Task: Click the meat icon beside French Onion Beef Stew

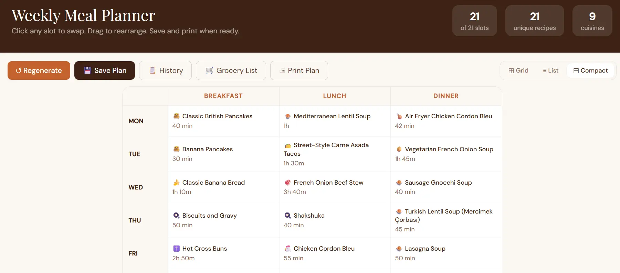Action: click(288, 183)
